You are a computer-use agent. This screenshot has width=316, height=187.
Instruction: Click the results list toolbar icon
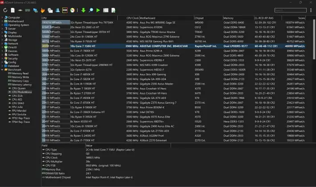[x=106, y=10]
